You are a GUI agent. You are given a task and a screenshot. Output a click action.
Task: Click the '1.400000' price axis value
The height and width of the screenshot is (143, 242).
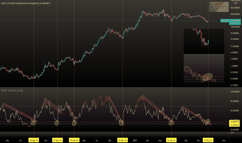click(x=234, y=66)
